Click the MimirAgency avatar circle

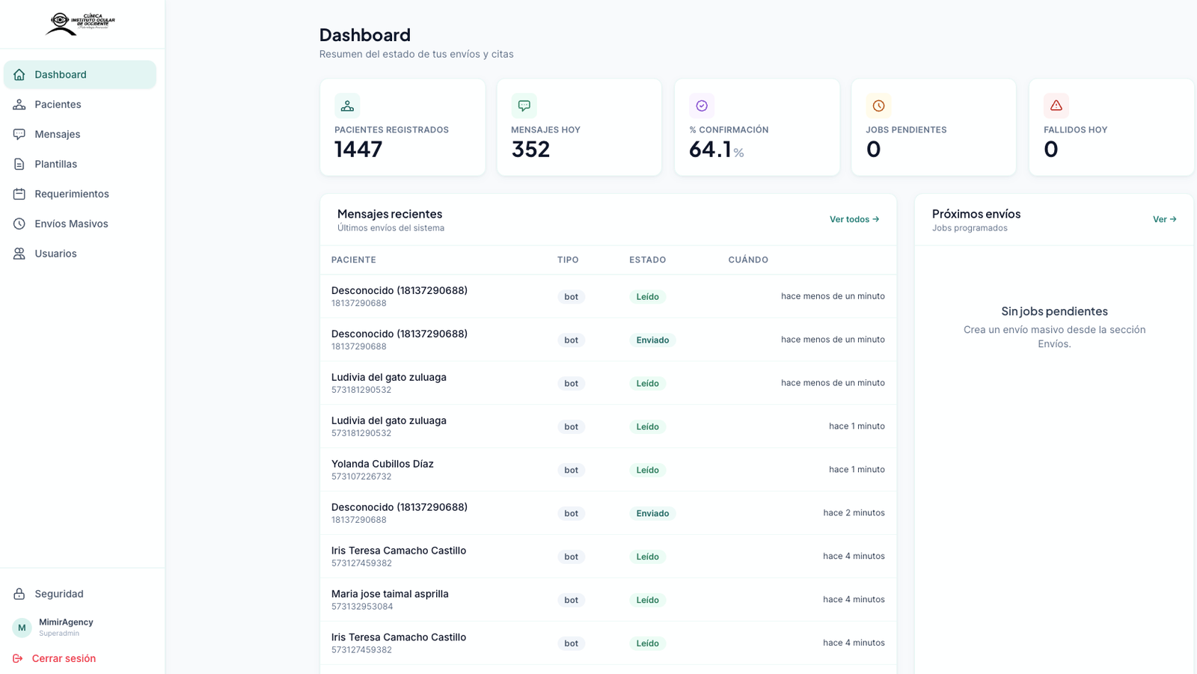[22, 628]
